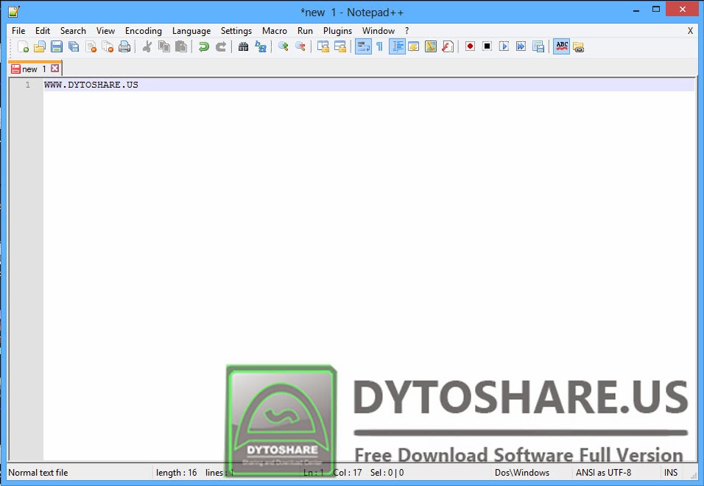Screen dimensions: 704x486
Task: Open the Replace dialog icon
Action: click(x=261, y=46)
